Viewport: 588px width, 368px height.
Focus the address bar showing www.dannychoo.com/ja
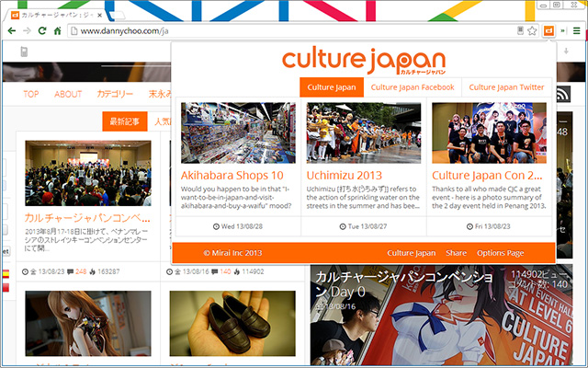point(292,30)
